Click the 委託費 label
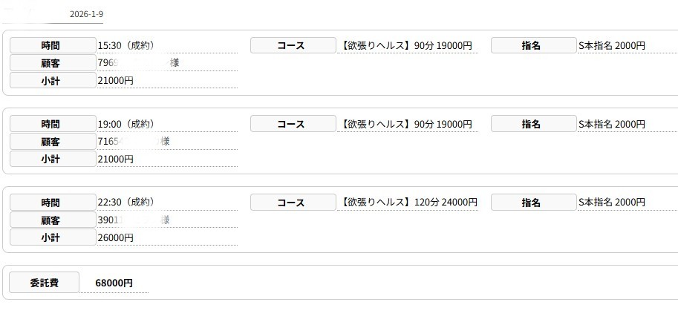 point(44,283)
